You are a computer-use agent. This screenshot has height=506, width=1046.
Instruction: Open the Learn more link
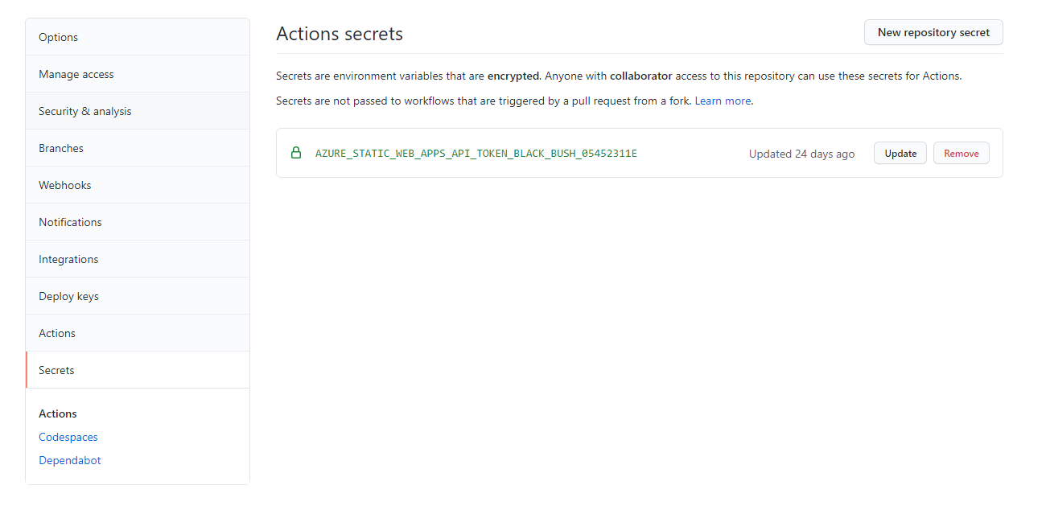(x=722, y=101)
